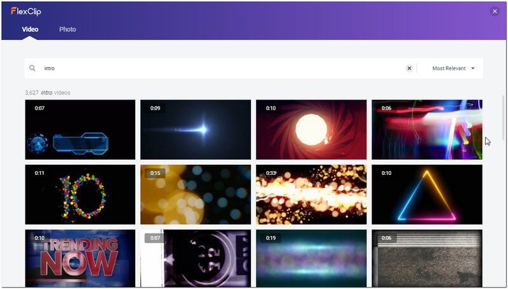The image size is (508, 289).
Task: Select the blurred teal glow 0:19 thumbnail
Action: [311, 259]
